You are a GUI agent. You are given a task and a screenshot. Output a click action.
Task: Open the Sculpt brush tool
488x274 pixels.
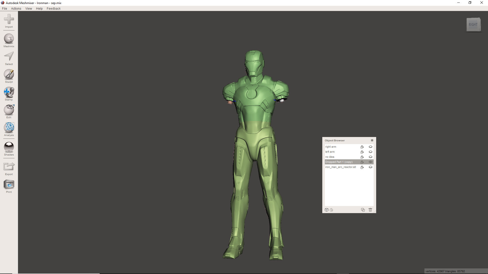(9, 74)
